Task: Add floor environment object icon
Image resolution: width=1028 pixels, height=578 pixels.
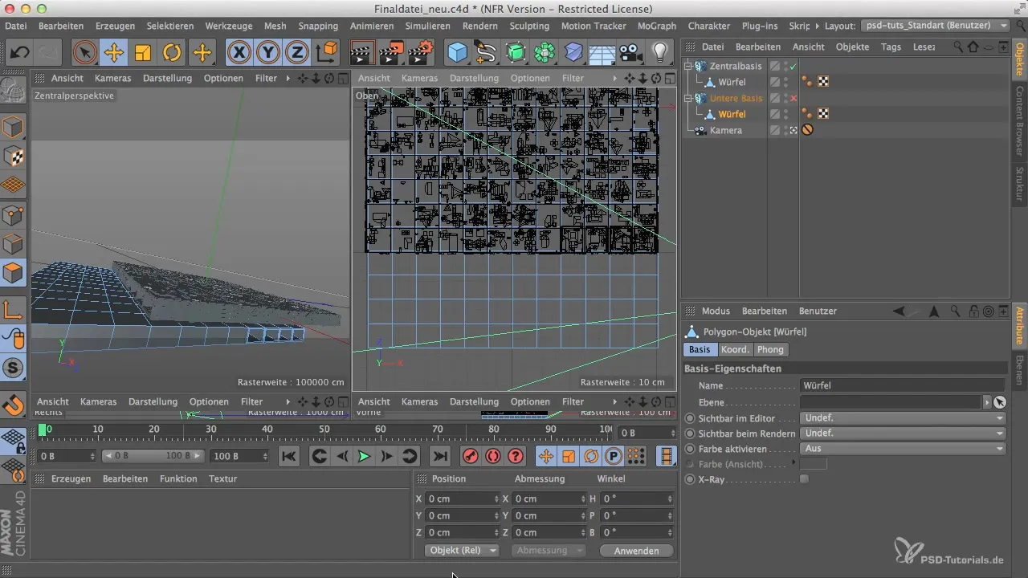Action: pyautogui.click(x=602, y=53)
